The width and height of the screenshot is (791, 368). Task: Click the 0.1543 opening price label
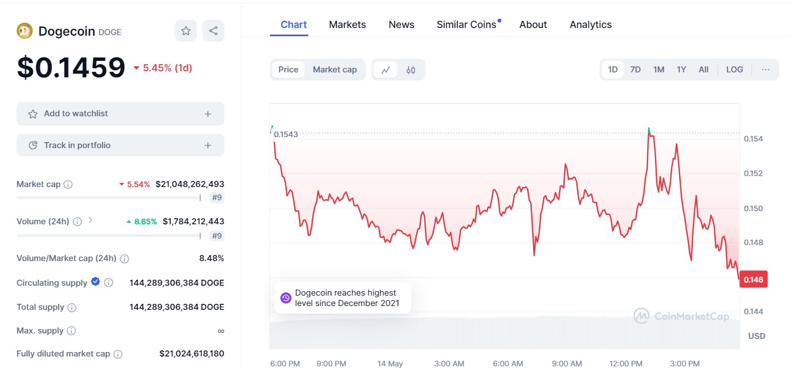(286, 134)
